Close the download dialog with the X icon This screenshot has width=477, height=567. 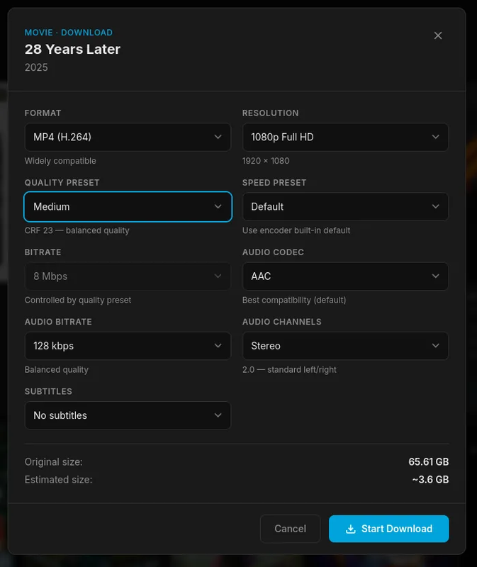click(x=437, y=35)
